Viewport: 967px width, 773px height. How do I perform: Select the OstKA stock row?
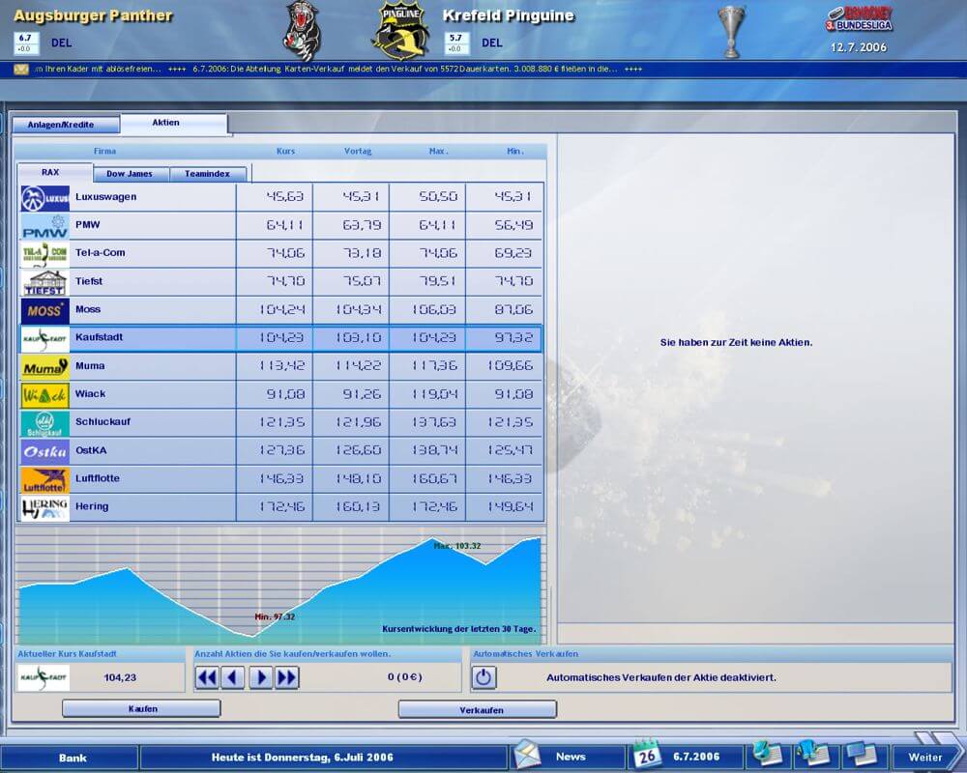pos(281,451)
